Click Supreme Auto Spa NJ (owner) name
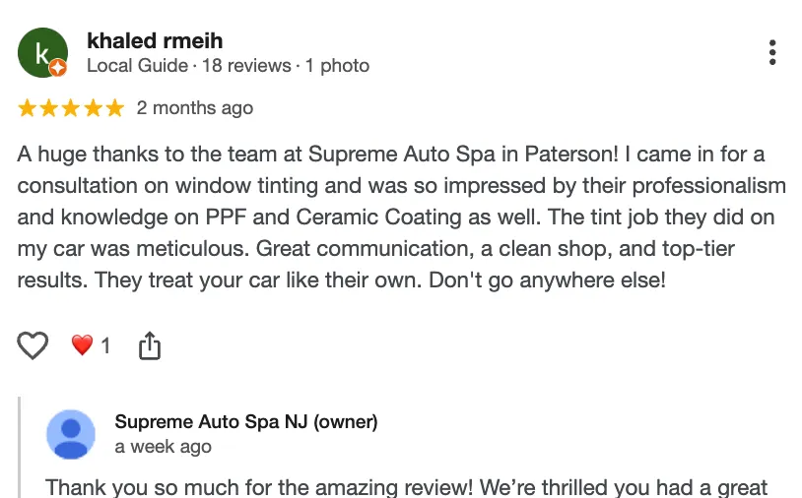The width and height of the screenshot is (802, 498). pyautogui.click(x=246, y=422)
